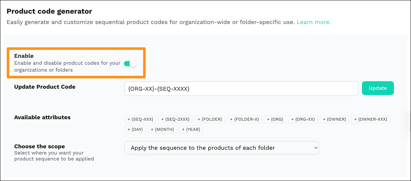Insert the {SEQ-2XXX} attribute

pos(176,119)
